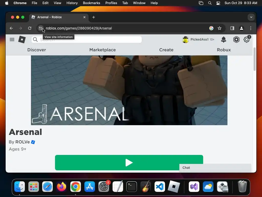Screen dimensions: 262x197
Task: Close the Arsenal - Roblox tab
Action: (x=84, y=17)
